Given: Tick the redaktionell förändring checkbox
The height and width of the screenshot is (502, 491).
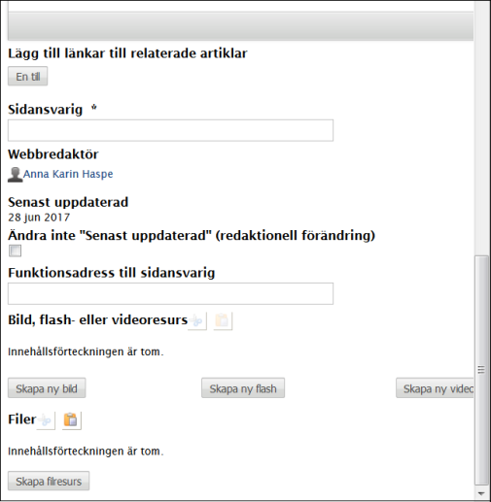Looking at the screenshot, I should pyautogui.click(x=15, y=251).
